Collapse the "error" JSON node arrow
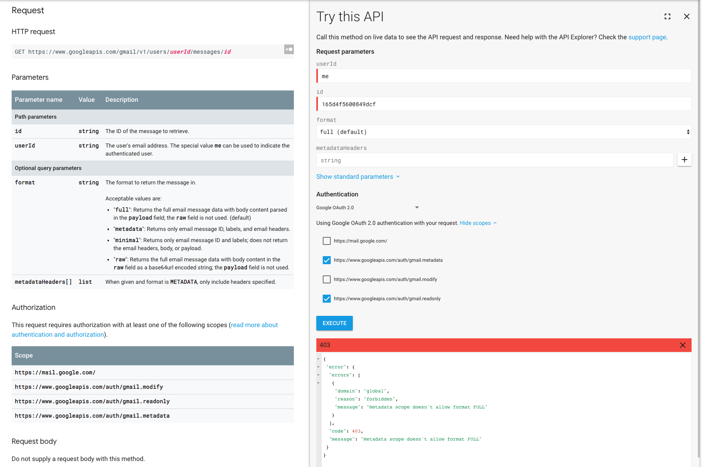This screenshot has height=467, width=706. [x=318, y=367]
